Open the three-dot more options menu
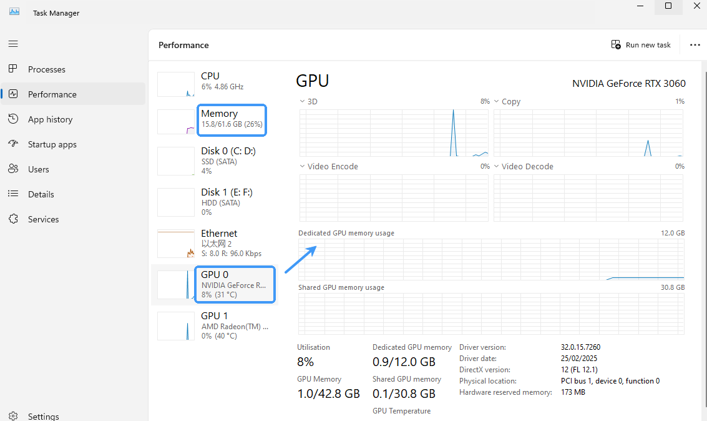The image size is (707, 421). pyautogui.click(x=695, y=45)
